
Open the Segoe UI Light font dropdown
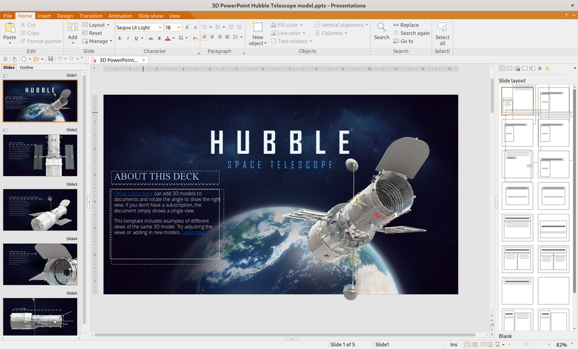click(x=160, y=27)
